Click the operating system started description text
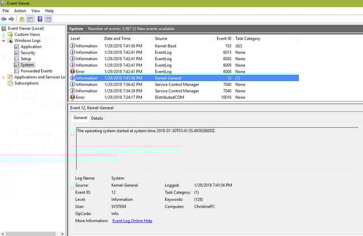 [146, 131]
